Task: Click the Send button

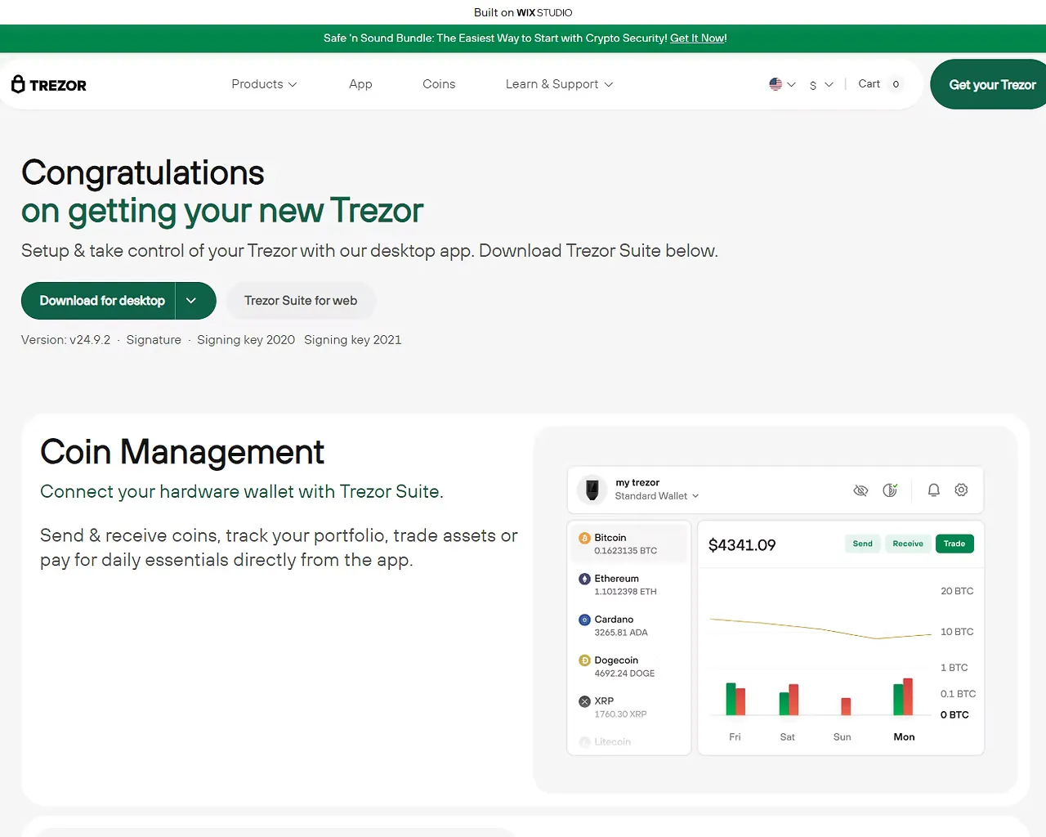Action: (x=862, y=544)
